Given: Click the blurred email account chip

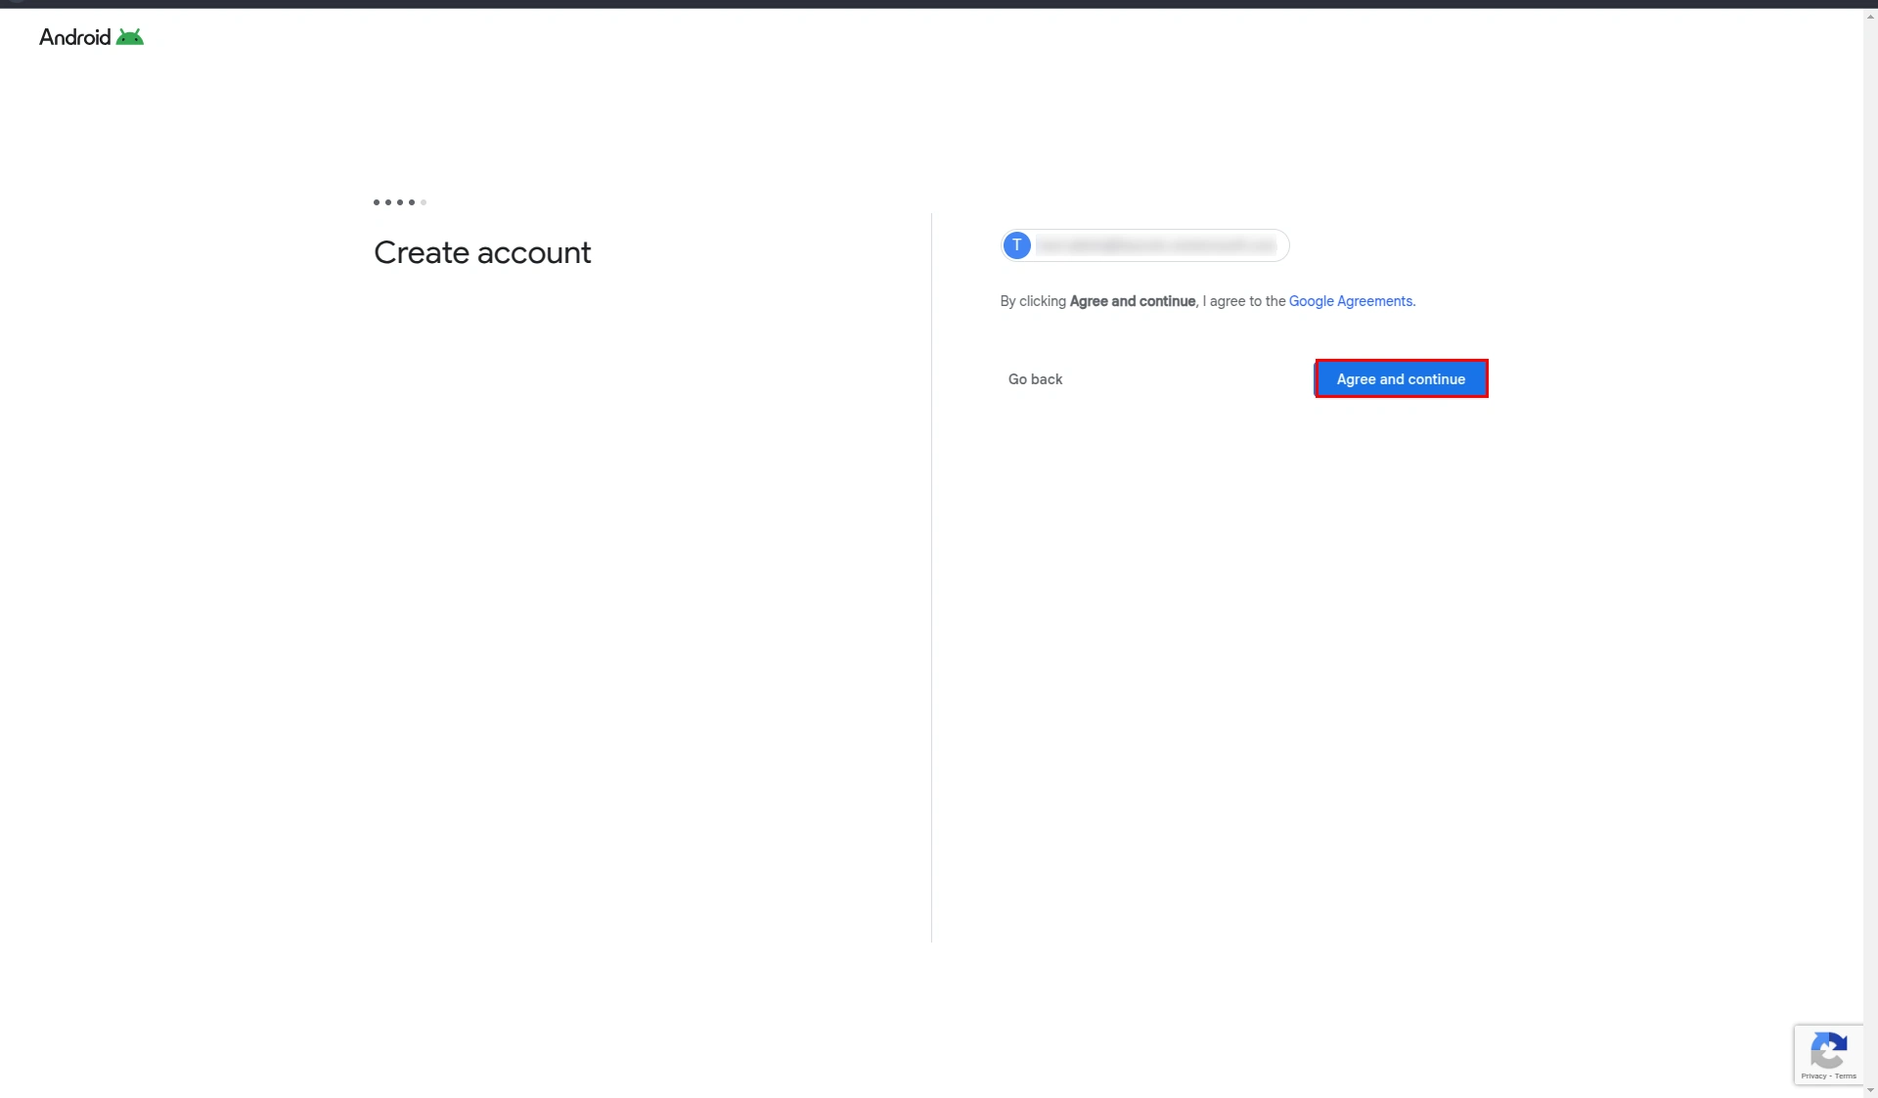Looking at the screenshot, I should 1154,245.
